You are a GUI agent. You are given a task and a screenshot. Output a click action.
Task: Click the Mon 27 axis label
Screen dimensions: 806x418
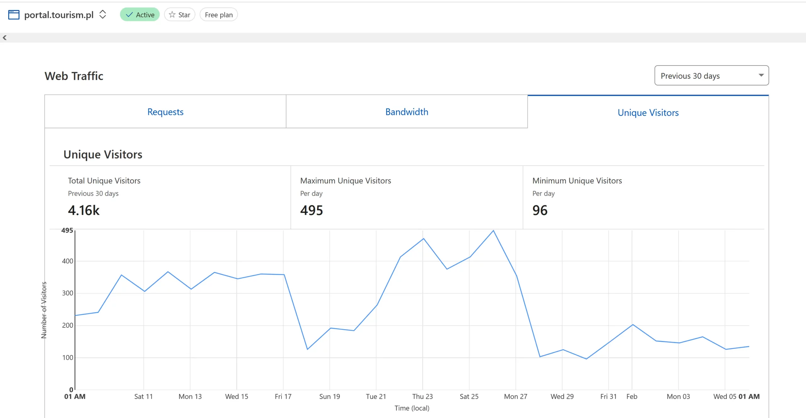point(515,397)
